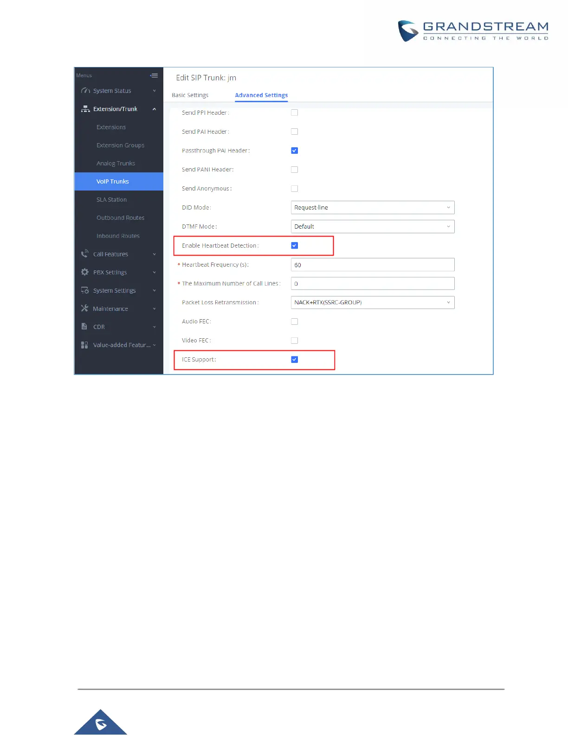Click the Audio FEC label

point(196,322)
